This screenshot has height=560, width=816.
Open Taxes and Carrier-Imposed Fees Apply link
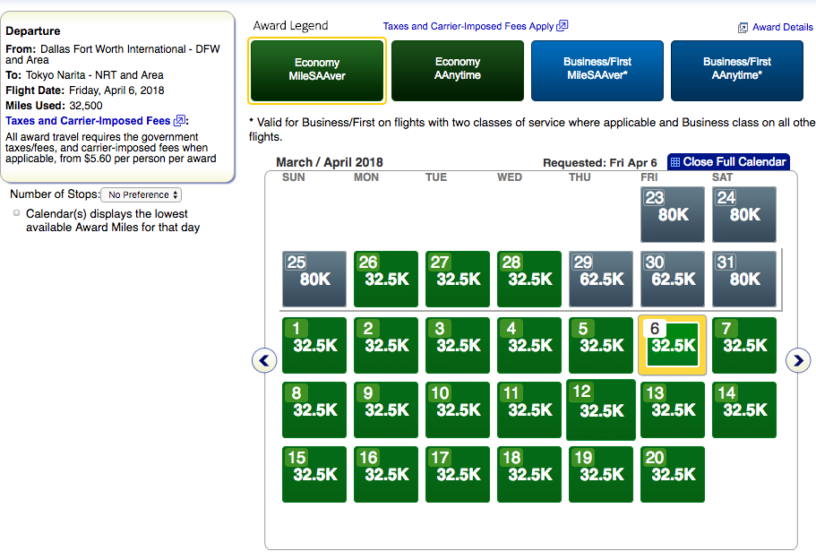(x=468, y=26)
